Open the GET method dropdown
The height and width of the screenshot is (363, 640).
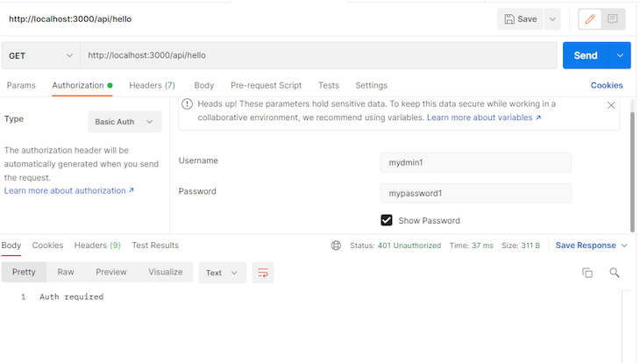click(x=40, y=55)
